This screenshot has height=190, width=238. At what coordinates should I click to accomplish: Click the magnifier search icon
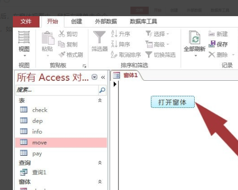point(102,90)
